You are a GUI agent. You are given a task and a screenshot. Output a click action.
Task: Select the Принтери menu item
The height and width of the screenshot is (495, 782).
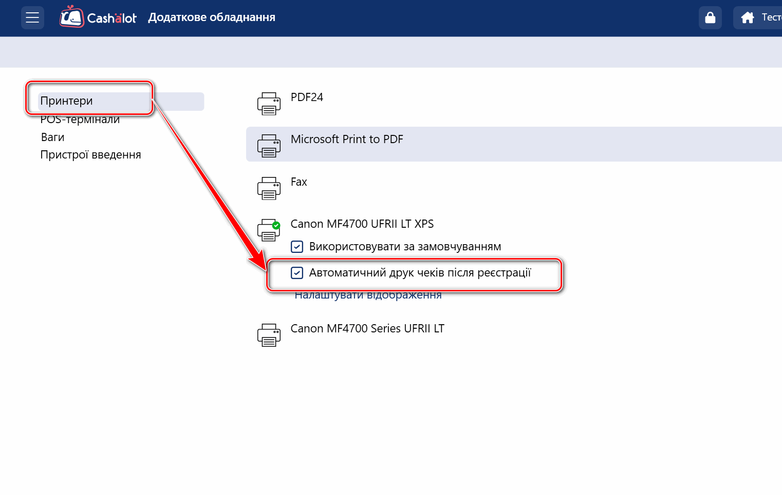click(67, 101)
